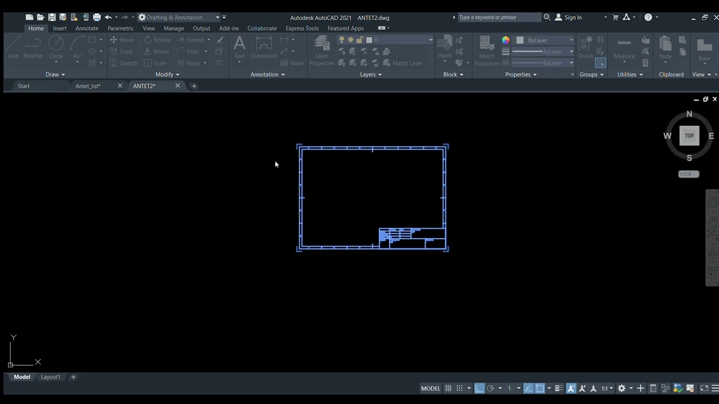Select the Line tool
This screenshot has width=719, height=404.
click(13, 47)
